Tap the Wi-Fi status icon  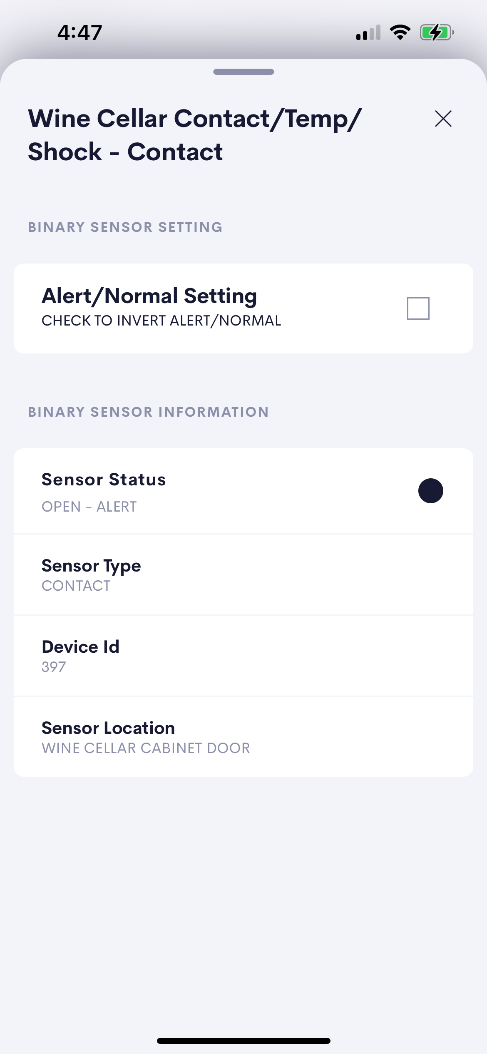(x=400, y=32)
